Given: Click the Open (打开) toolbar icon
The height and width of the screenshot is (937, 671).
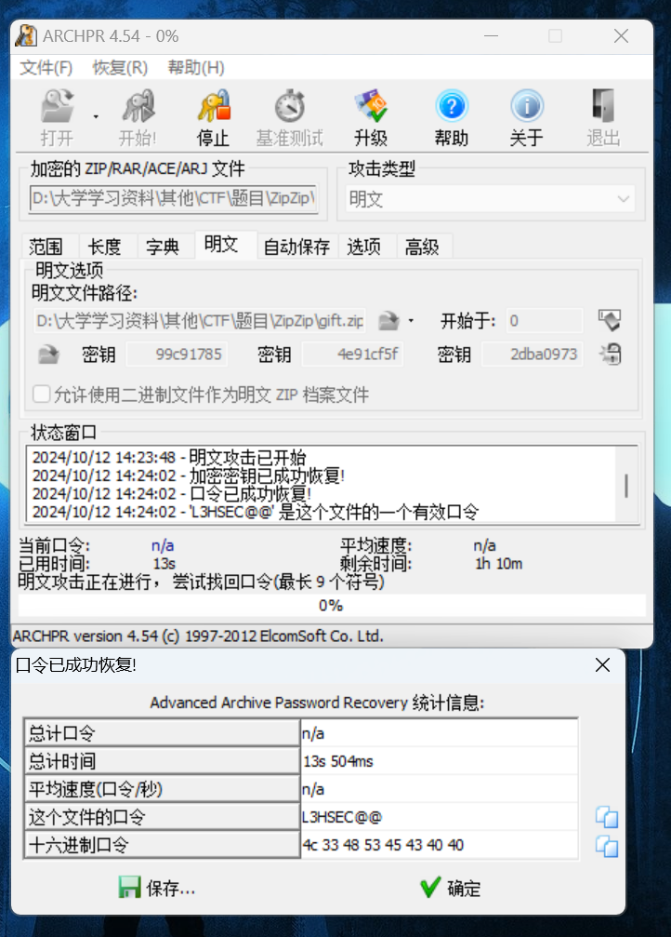Looking at the screenshot, I should pyautogui.click(x=57, y=107).
